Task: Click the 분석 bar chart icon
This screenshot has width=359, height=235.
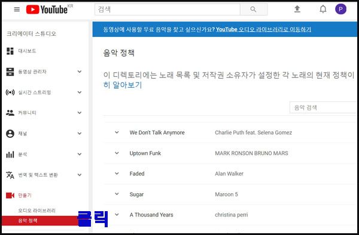Action: pos(10,154)
